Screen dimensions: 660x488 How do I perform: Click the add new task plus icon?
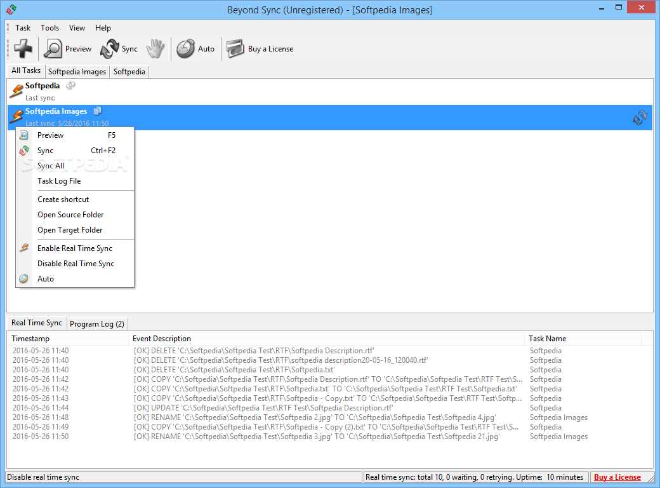[23, 48]
